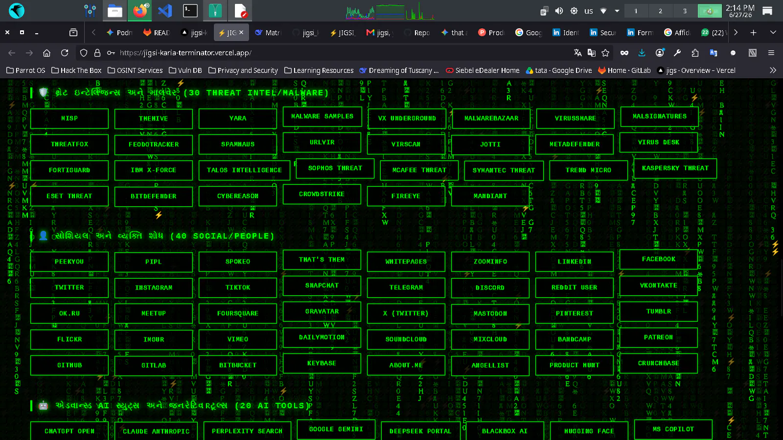Click the Telegram button
The width and height of the screenshot is (783, 440).
pos(406,287)
